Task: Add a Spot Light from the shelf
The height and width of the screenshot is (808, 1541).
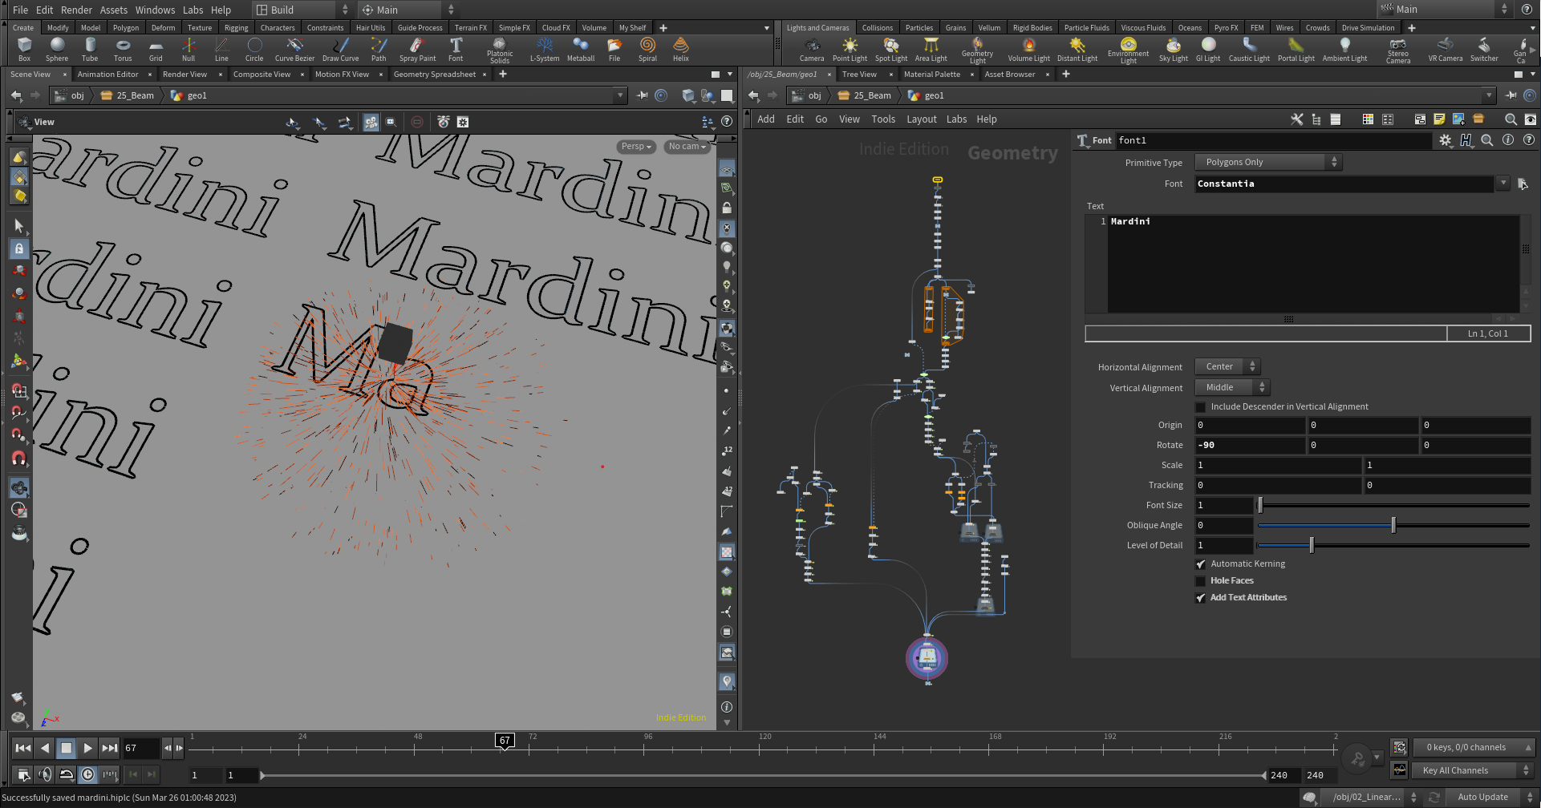Action: 891,50
